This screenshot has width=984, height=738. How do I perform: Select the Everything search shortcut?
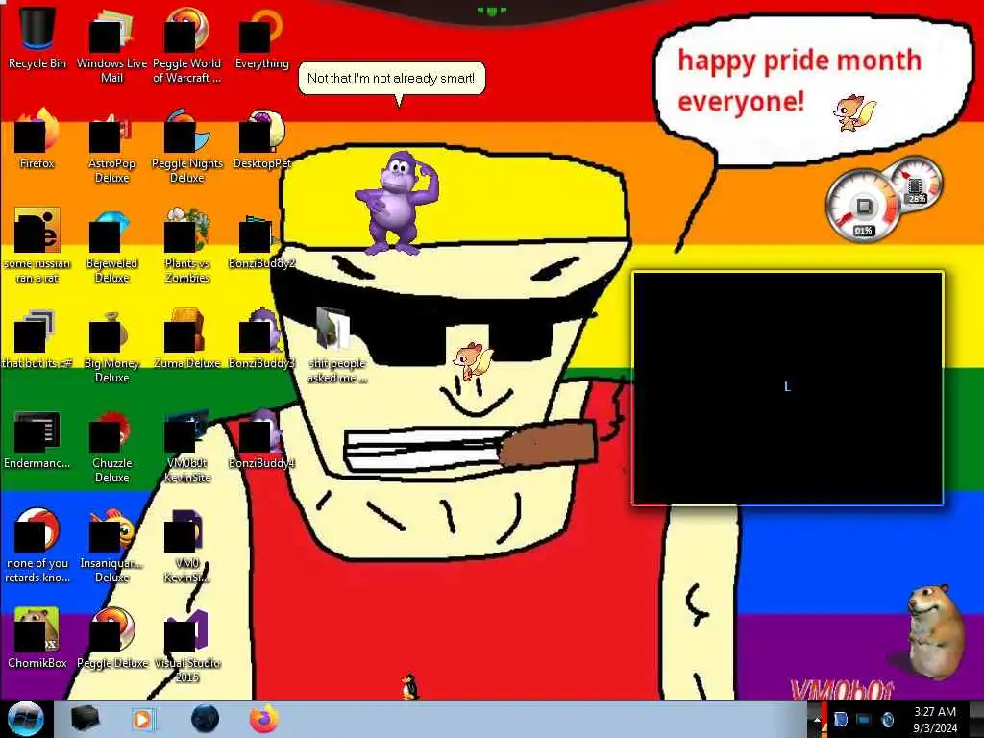(261, 37)
